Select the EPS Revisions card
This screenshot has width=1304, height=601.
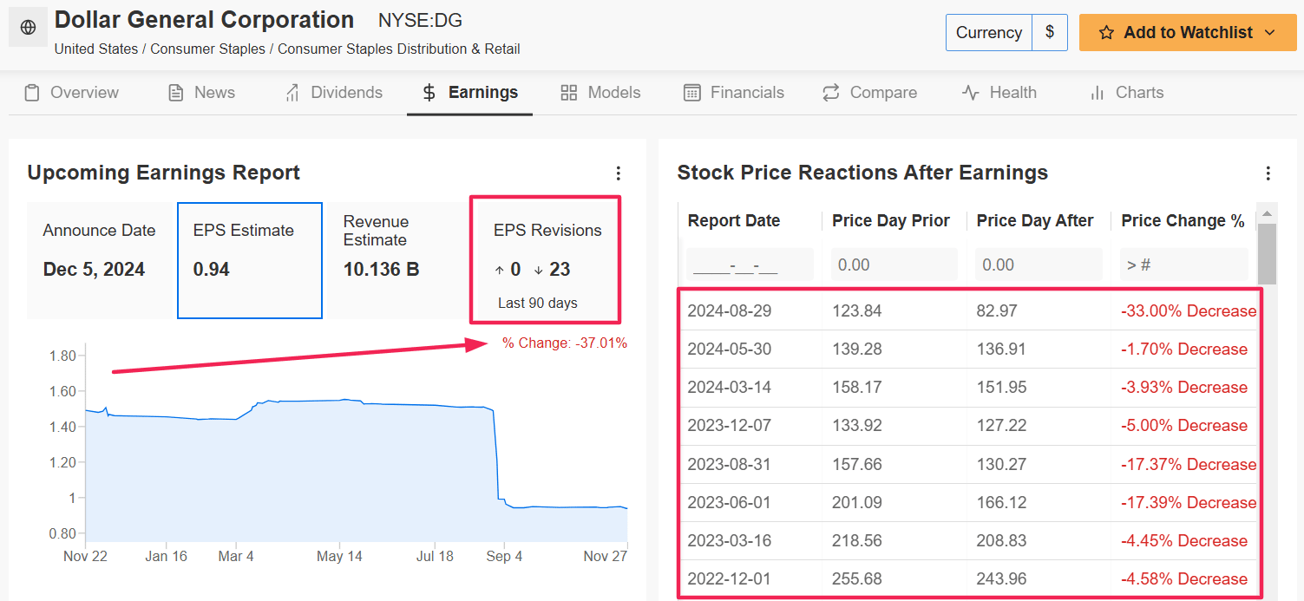pyautogui.click(x=546, y=261)
